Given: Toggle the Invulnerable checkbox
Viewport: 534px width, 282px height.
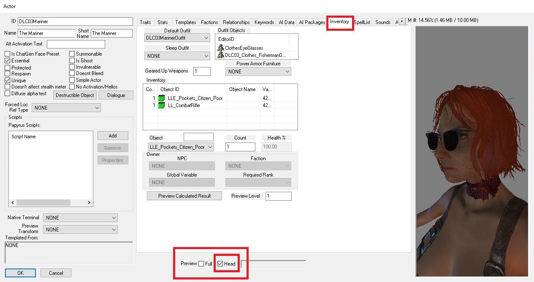Looking at the screenshot, I should (72, 67).
